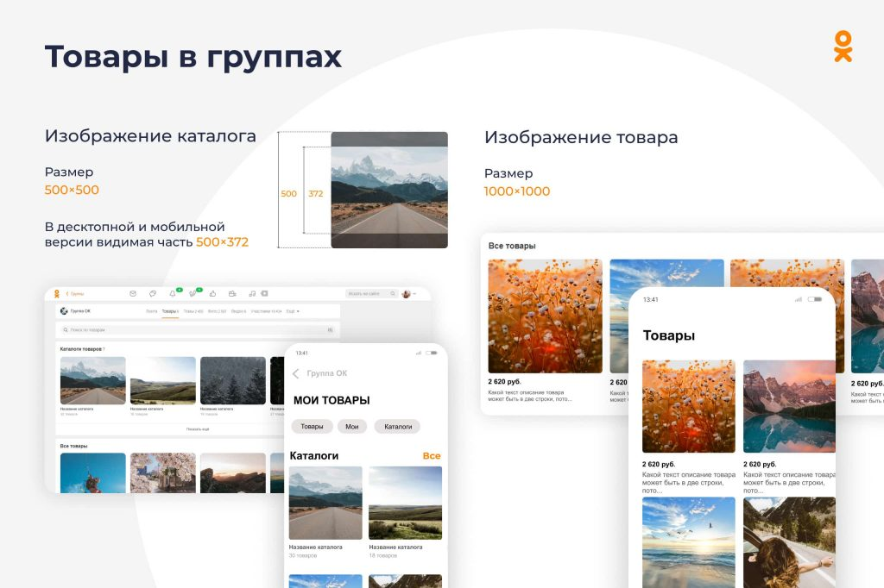Screen dimensions: 884x588
Task: Tap the orange Все link beside Каталоги
Action: point(432,455)
